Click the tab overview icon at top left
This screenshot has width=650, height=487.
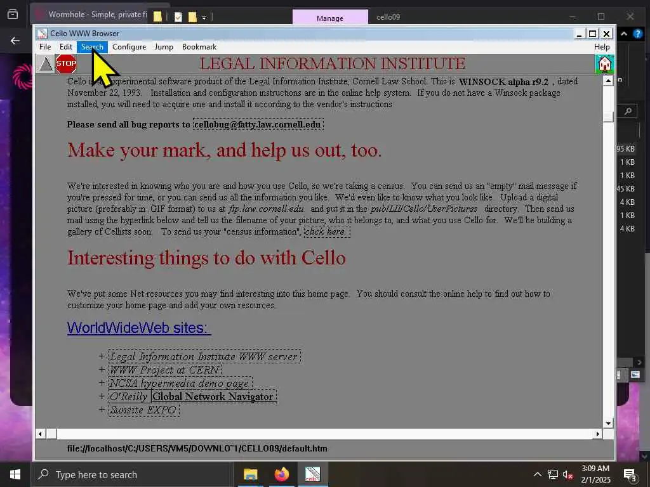(13, 15)
